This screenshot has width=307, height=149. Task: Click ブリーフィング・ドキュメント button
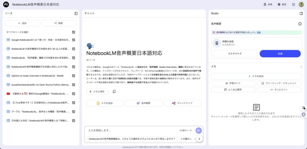[279, 83]
